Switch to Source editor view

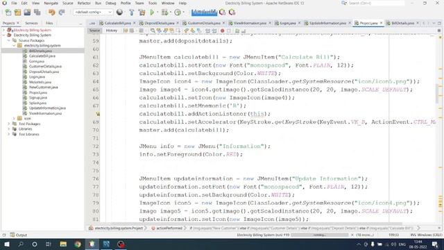[94, 31]
